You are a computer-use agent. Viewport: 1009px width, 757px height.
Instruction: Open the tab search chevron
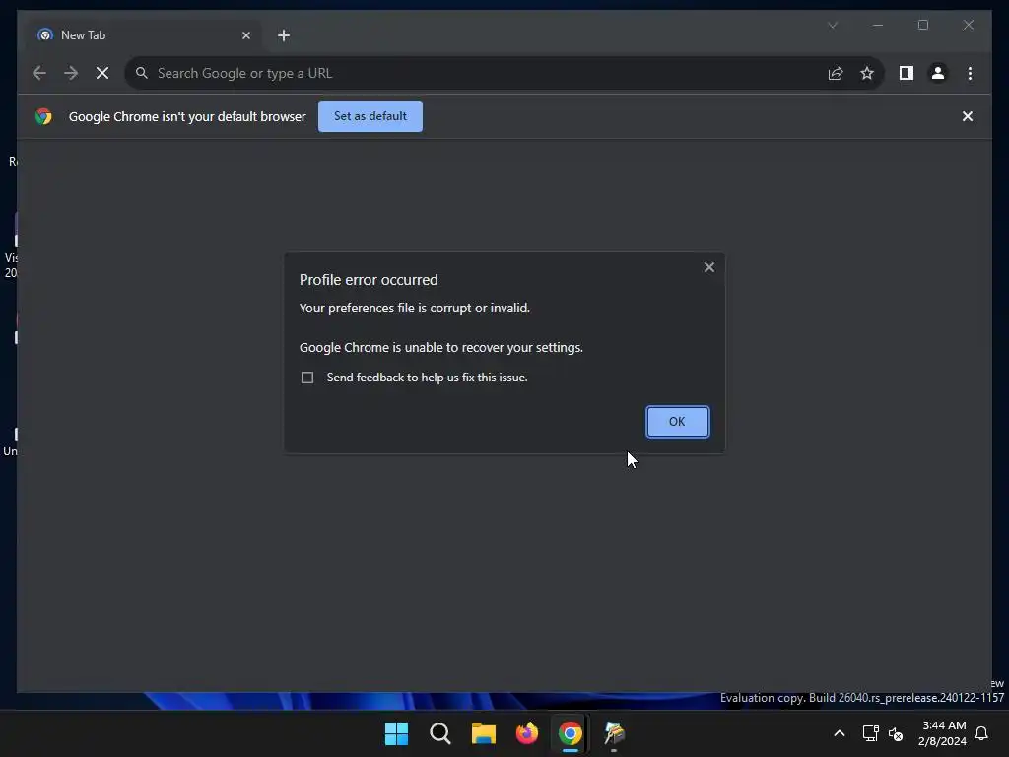pos(833,25)
